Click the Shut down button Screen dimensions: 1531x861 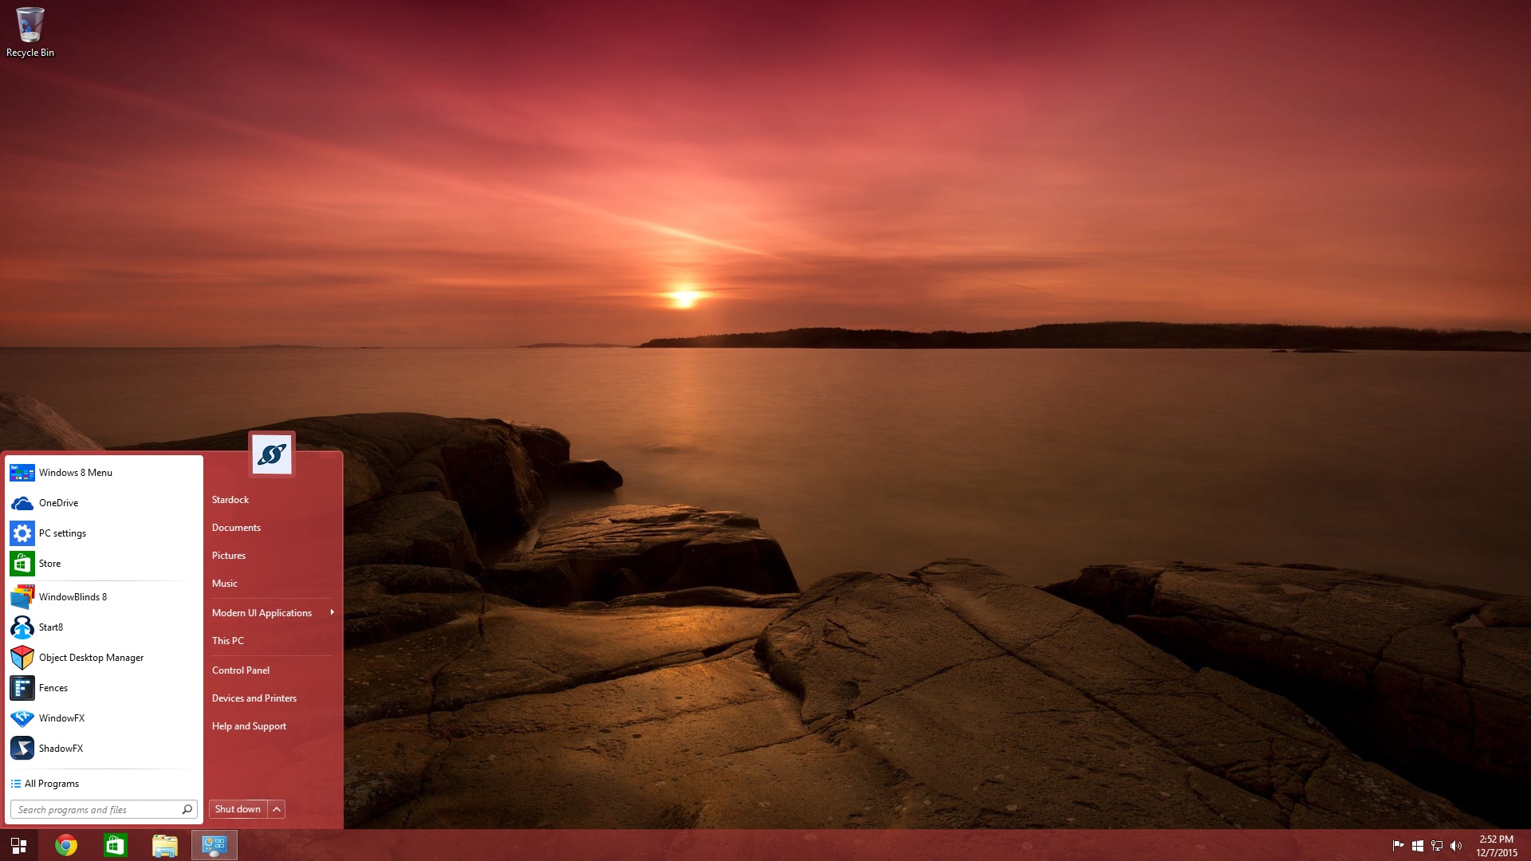pos(238,809)
